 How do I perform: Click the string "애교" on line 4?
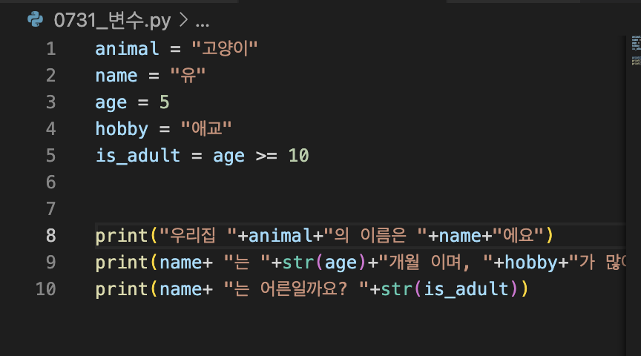[x=206, y=128]
